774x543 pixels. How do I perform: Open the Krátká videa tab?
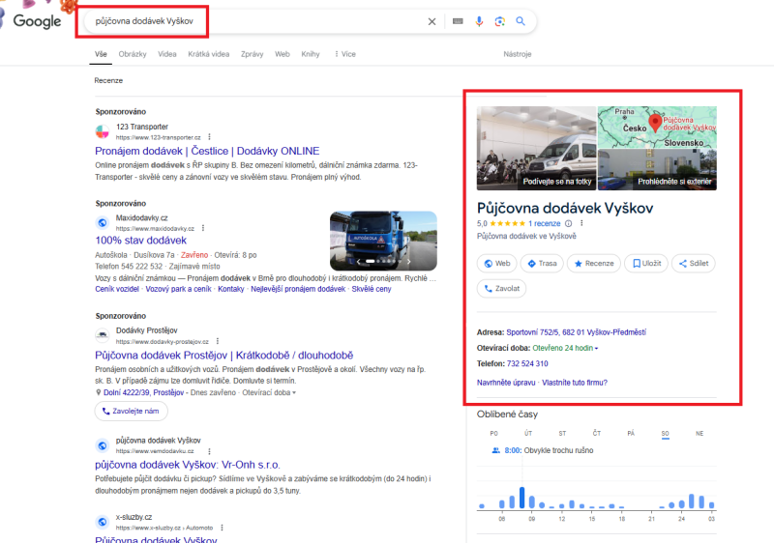point(208,54)
